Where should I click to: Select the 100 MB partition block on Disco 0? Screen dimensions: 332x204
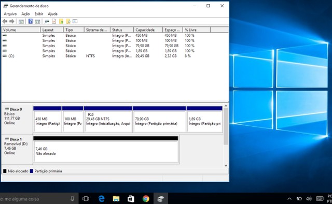[x=73, y=120]
